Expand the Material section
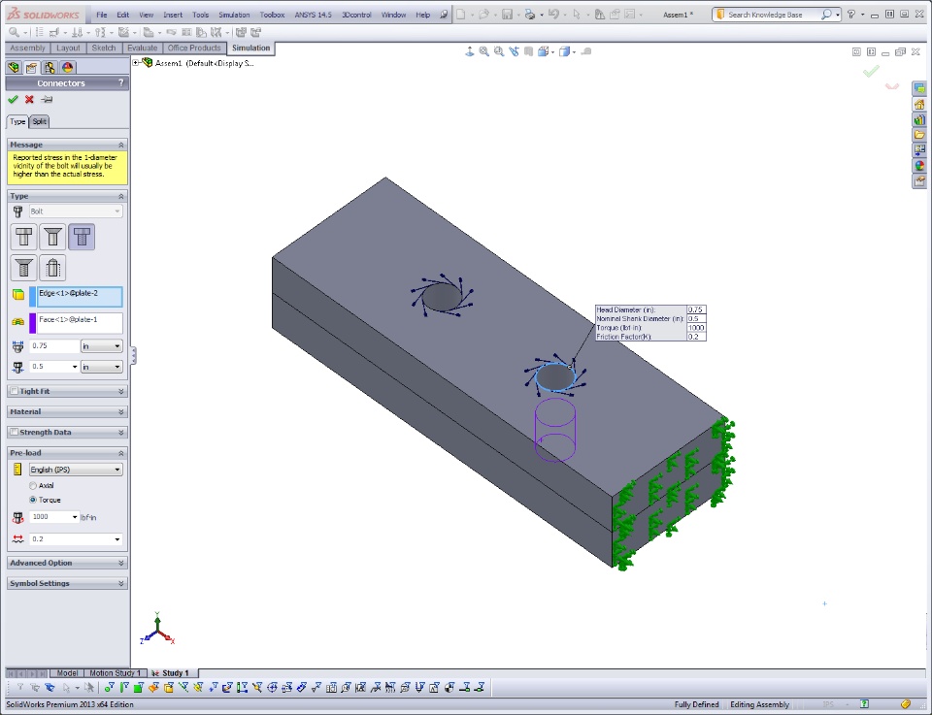 pos(67,411)
